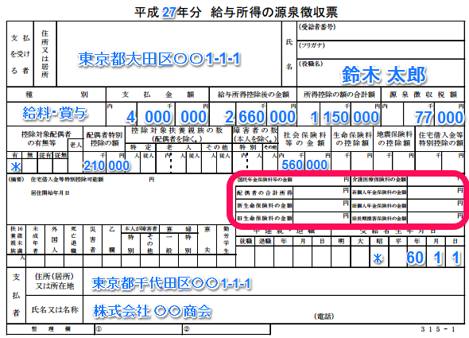Click 生命保険料の控除額 header
Screen dimensions: 469x338
(x=352, y=139)
